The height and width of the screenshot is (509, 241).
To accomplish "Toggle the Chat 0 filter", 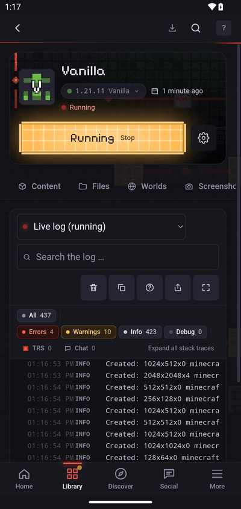I will tap(80, 349).
